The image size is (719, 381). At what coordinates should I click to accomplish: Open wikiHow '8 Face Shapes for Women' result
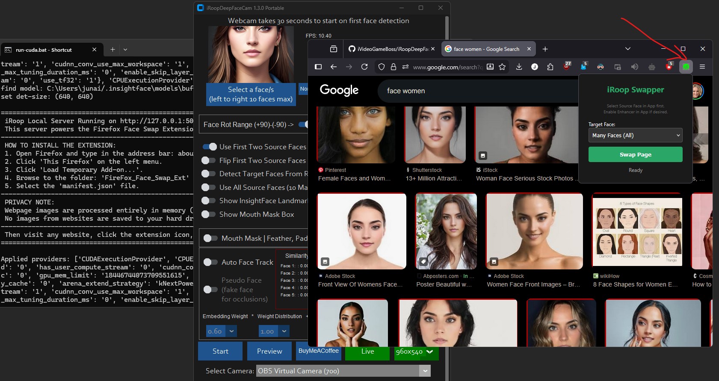tap(635, 284)
